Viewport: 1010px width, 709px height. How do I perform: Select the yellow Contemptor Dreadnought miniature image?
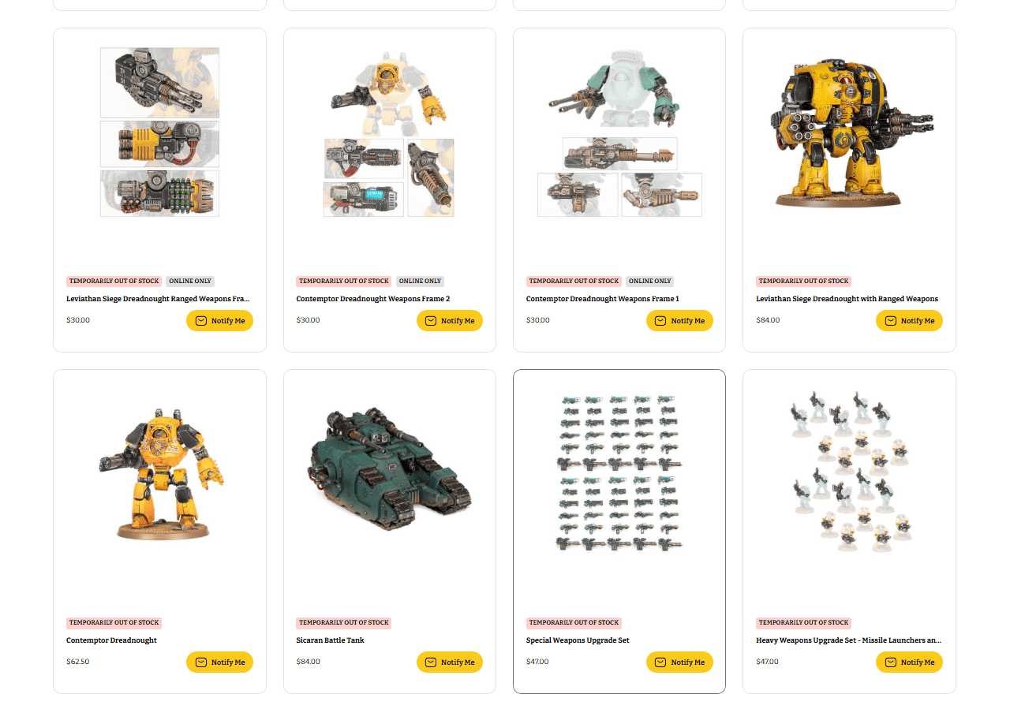161,473
